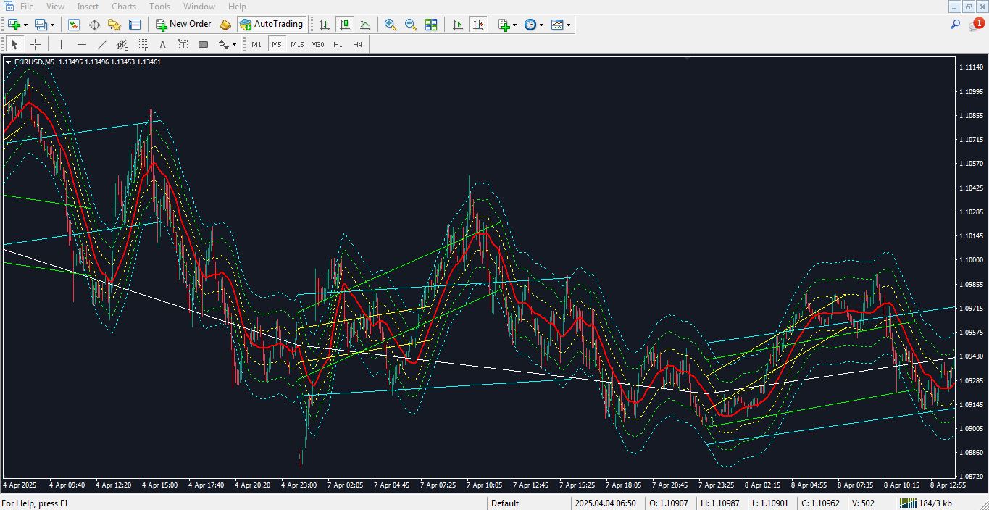Toggle Candlestick chart display mode
Viewport: 989px width, 510px height.
344,24
